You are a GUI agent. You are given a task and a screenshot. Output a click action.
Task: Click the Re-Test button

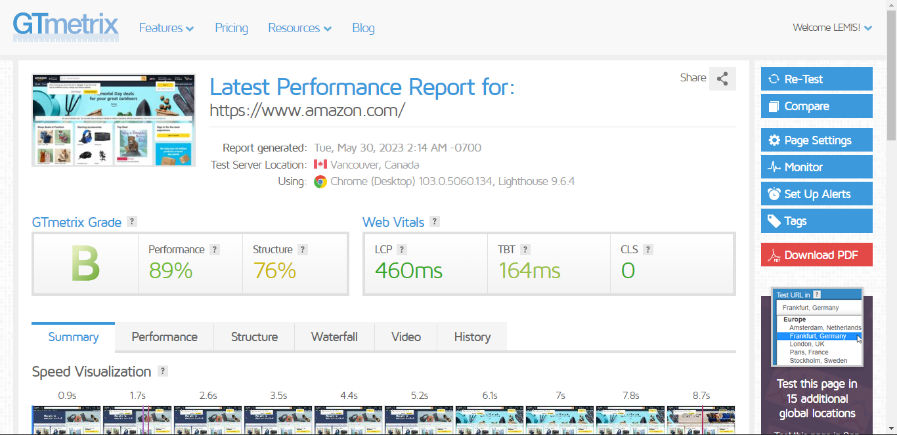[817, 79]
